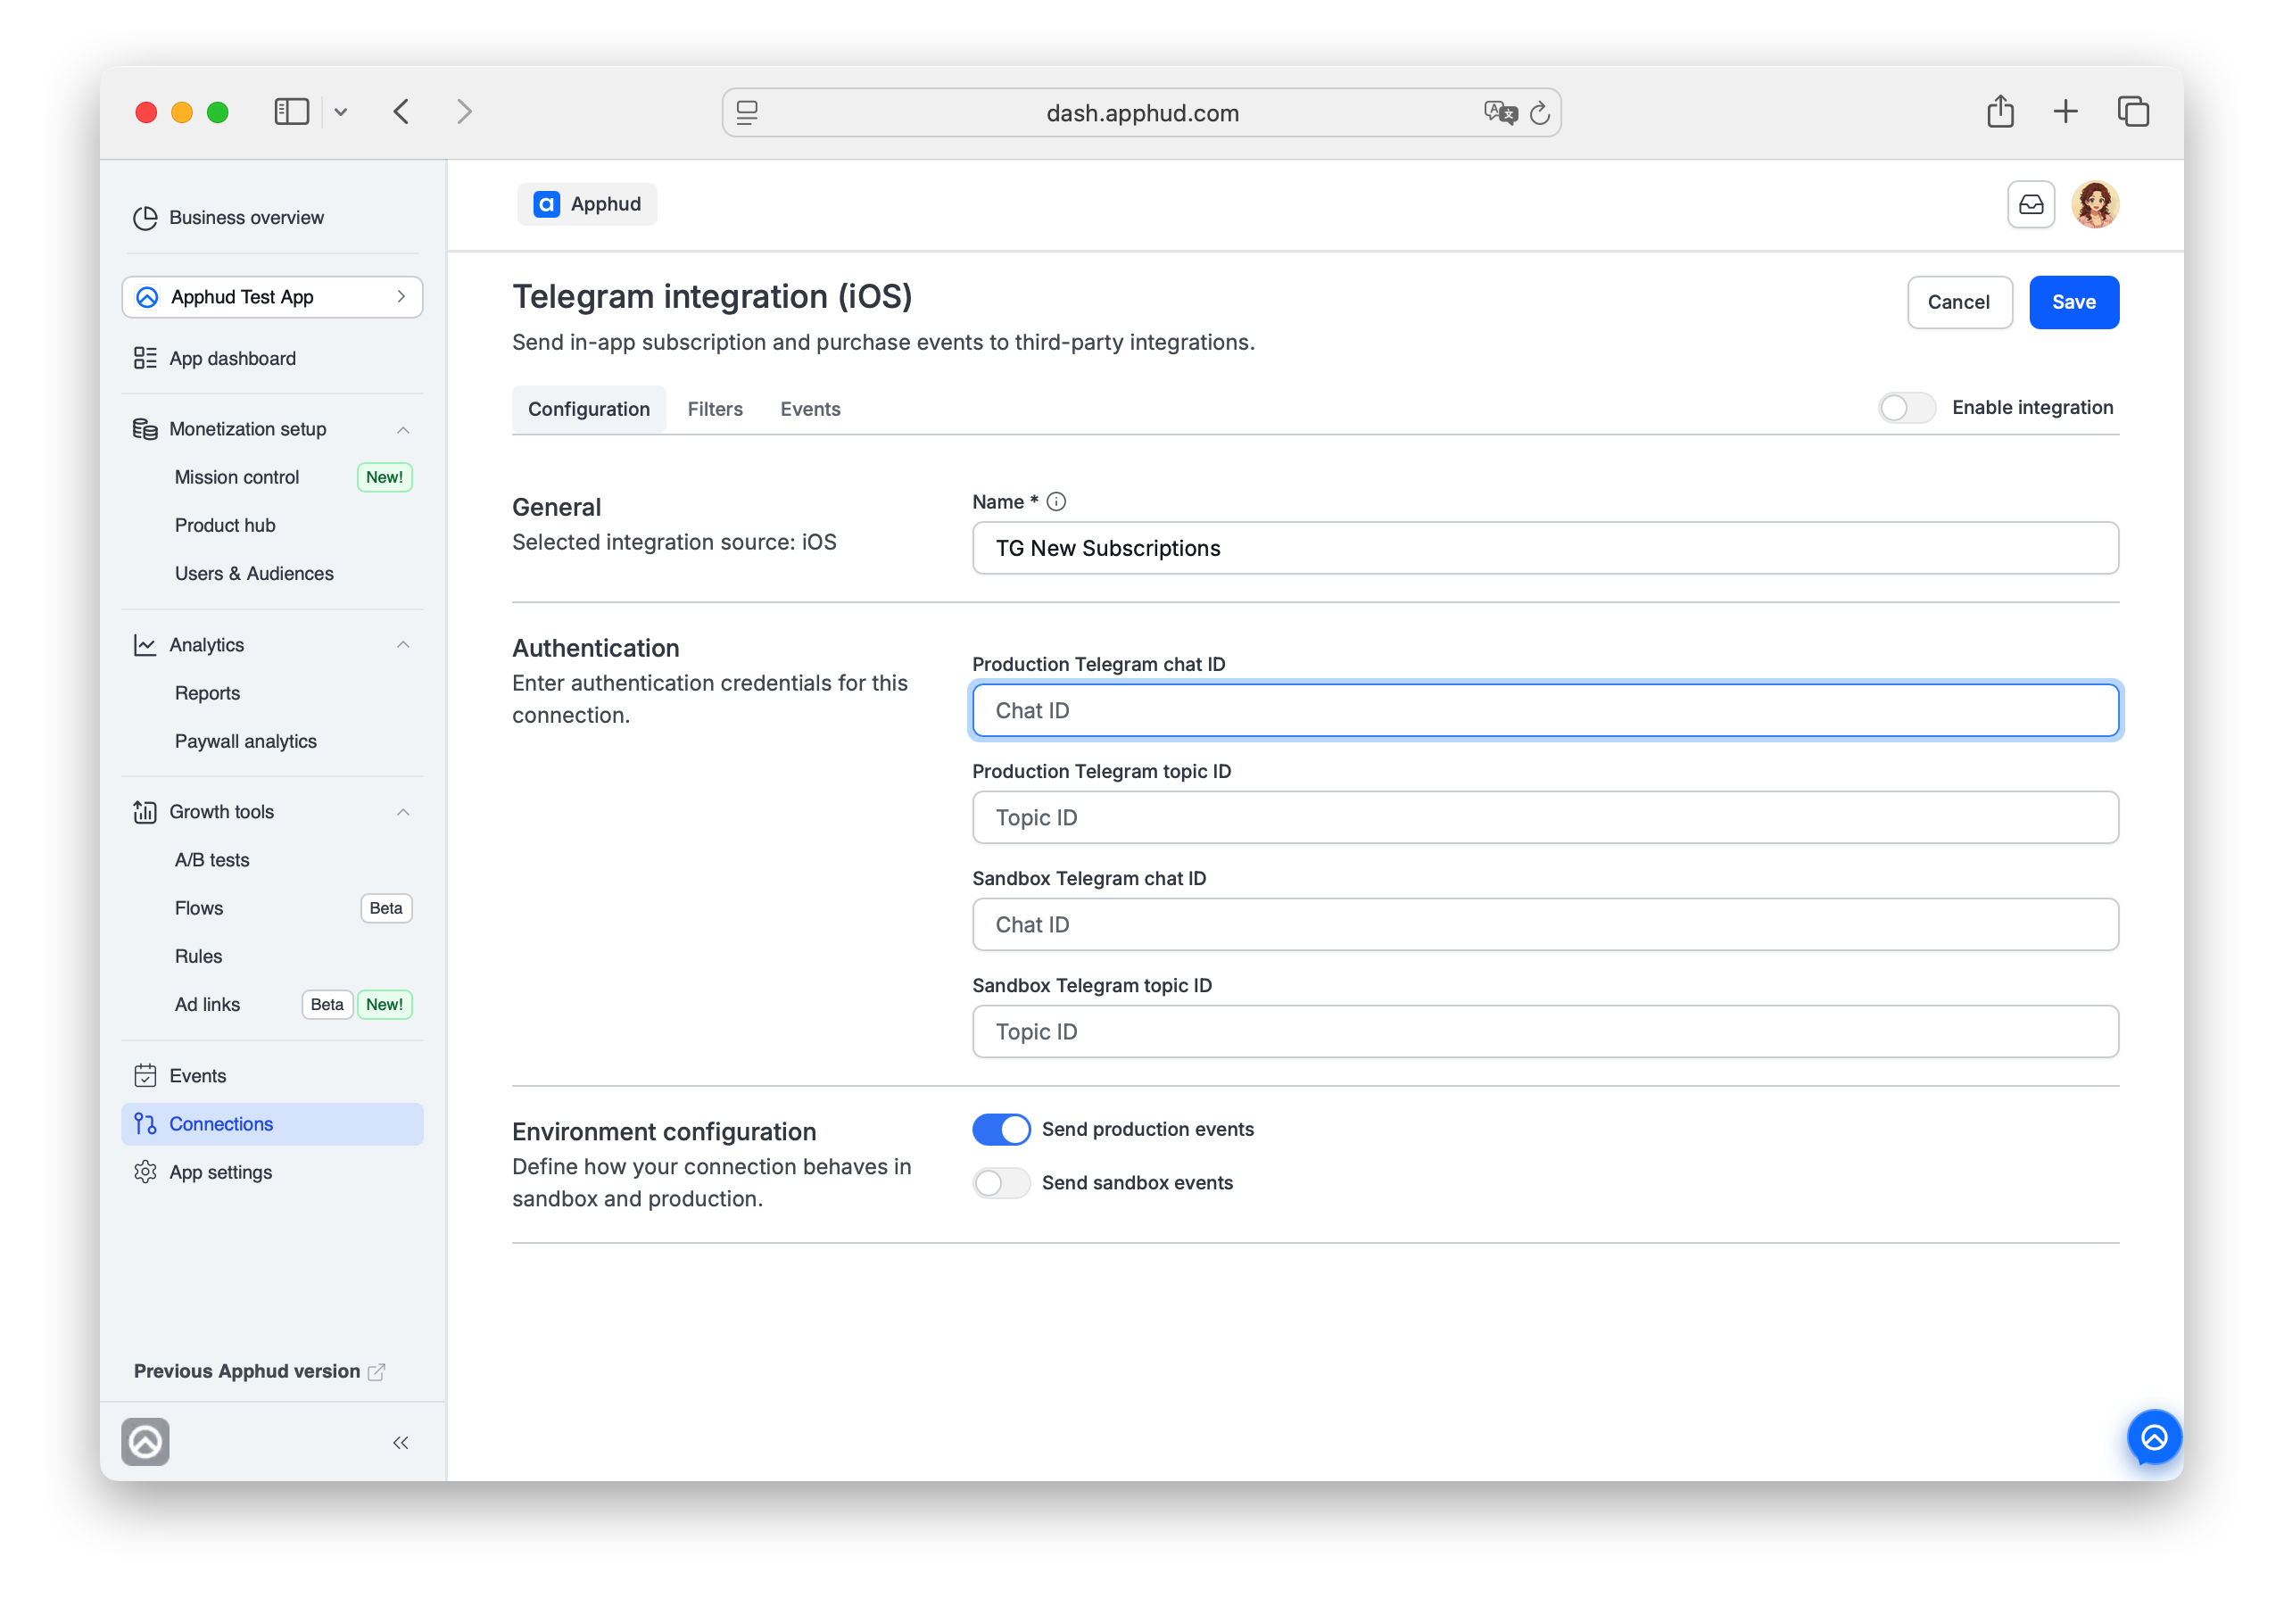Click the Cancel button
This screenshot has height=1615, width=2284.
[1958, 302]
